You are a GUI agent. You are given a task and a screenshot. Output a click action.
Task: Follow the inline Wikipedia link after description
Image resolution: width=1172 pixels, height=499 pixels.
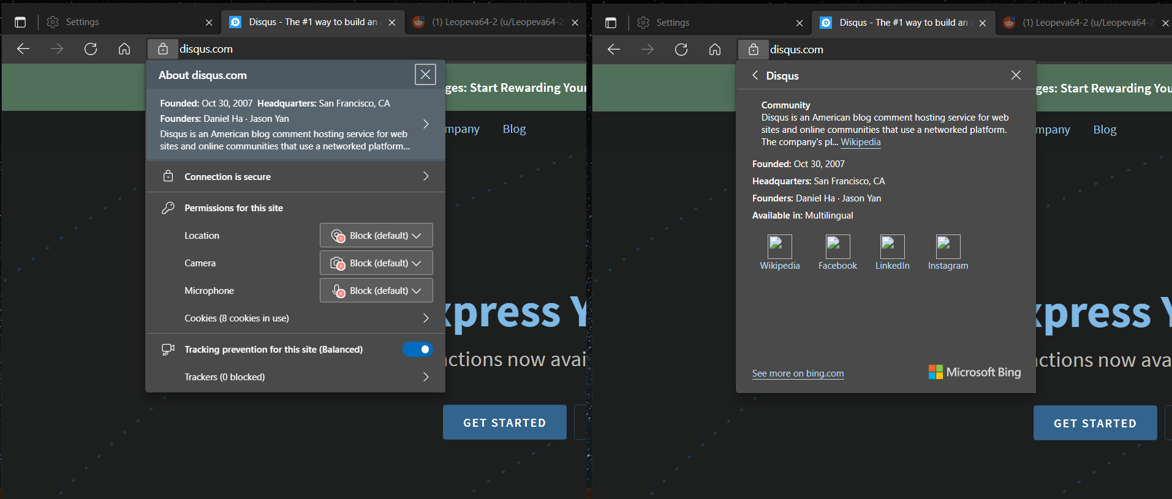tap(860, 142)
